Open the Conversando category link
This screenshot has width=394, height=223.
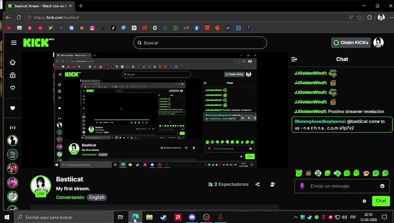point(70,197)
